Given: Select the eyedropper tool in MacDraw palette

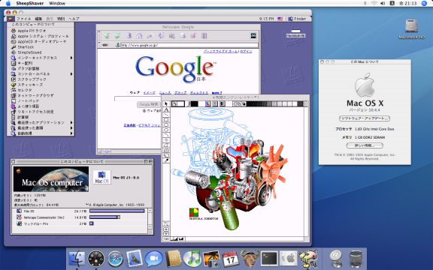Looking at the screenshot, I should point(166,160).
